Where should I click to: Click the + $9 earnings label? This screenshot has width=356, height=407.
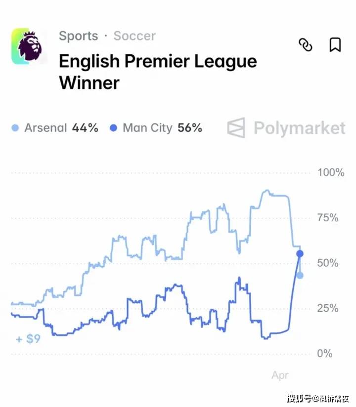pos(27,339)
